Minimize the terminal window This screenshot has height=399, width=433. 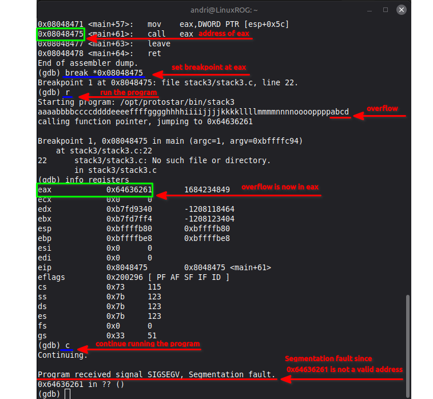tap(370, 10)
